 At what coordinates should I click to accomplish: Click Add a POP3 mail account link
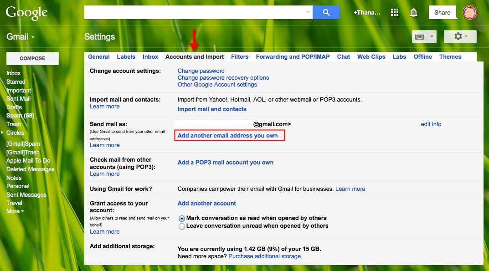pyautogui.click(x=226, y=163)
